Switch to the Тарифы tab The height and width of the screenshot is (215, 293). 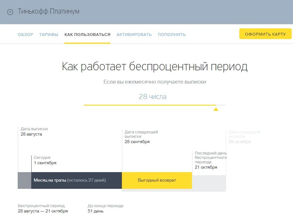tap(49, 35)
